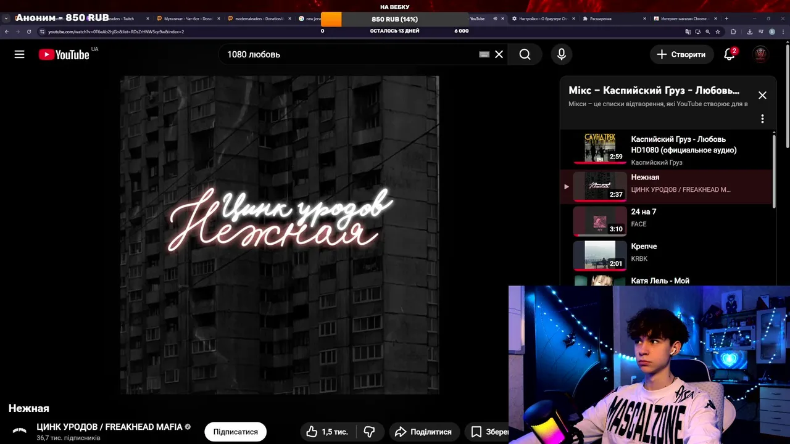The height and width of the screenshot is (444, 790).
Task: Select the playing track Нежная in playlist
Action: pyautogui.click(x=667, y=187)
